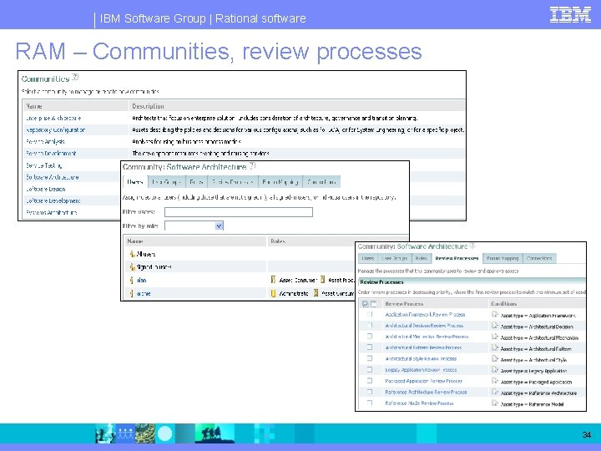Click condition icon for Architectural Decision asset type

495,326
